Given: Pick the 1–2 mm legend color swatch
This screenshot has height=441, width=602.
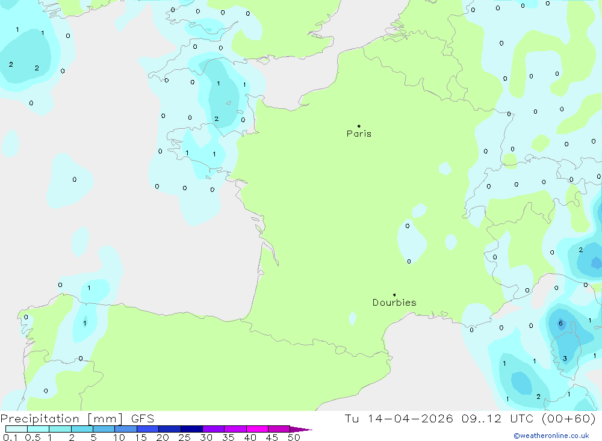Looking at the screenshot, I should (60, 429).
